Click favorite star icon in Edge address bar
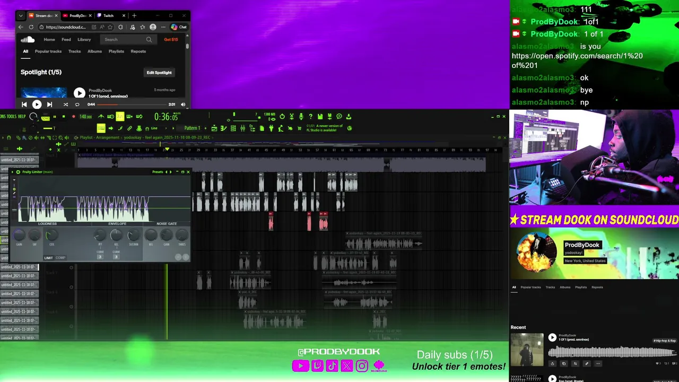679x382 pixels. pyautogui.click(x=110, y=27)
